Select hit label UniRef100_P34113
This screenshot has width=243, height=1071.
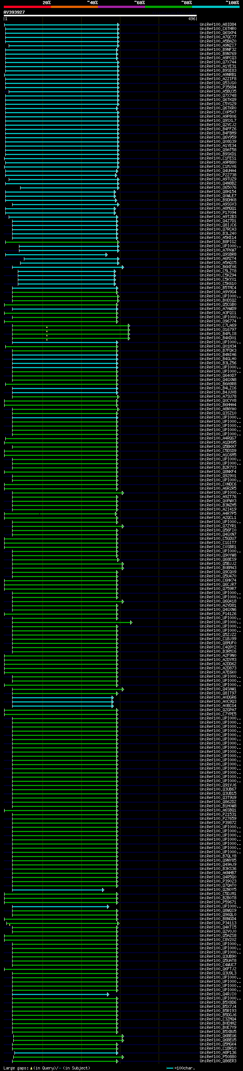[x=218, y=923]
